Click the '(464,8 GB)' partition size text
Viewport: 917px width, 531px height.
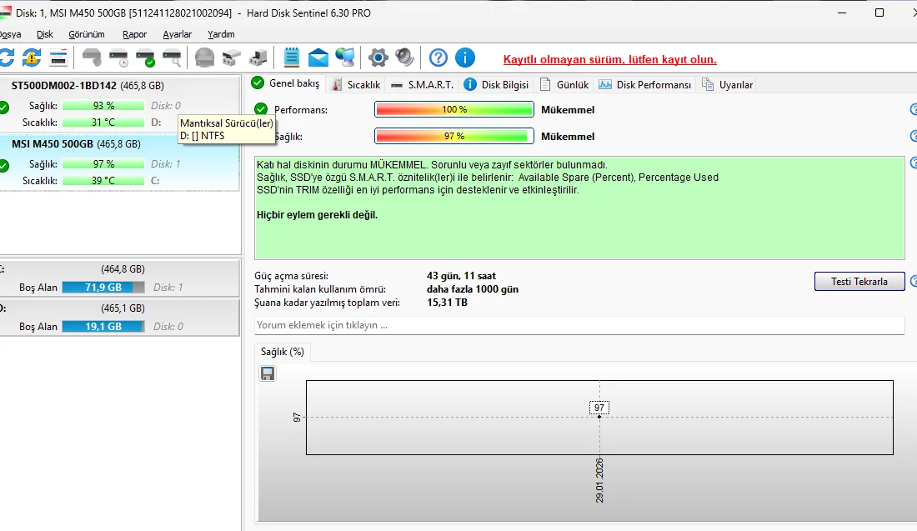click(x=123, y=269)
